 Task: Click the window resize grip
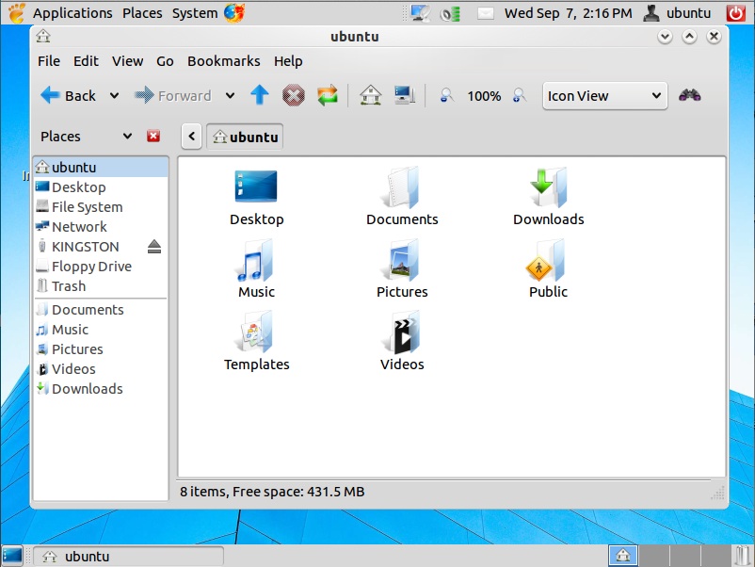pyautogui.click(x=718, y=493)
